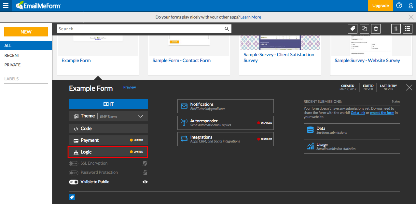The height and width of the screenshot is (204, 416).
Task: Open the user account profile icon
Action: click(410, 6)
